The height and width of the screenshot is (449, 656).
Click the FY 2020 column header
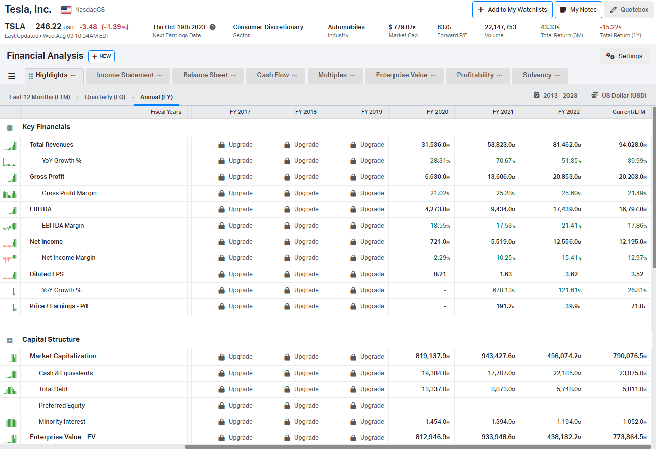point(438,112)
